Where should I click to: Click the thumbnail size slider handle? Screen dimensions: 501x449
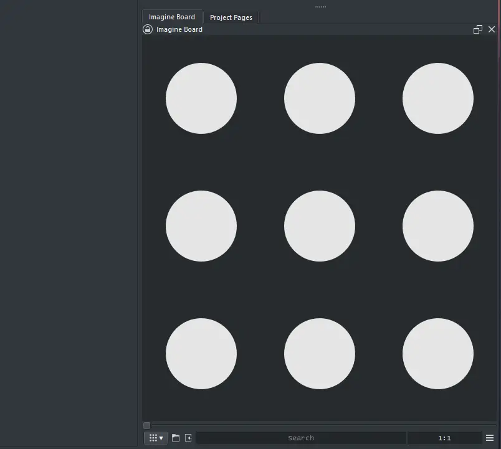click(x=147, y=425)
